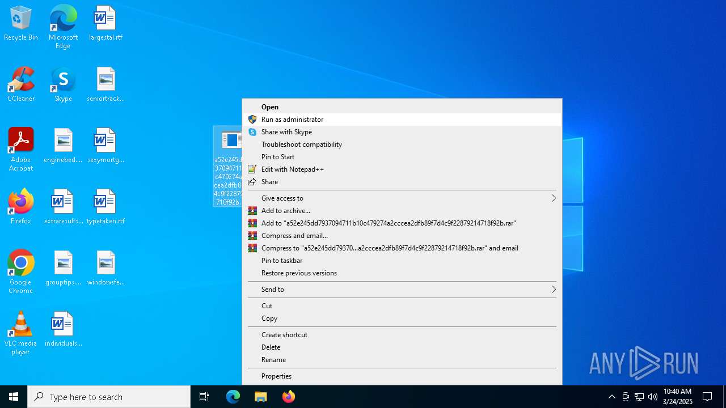Image resolution: width=726 pixels, height=408 pixels.
Task: Choose Delete from the context menu
Action: pos(402,347)
